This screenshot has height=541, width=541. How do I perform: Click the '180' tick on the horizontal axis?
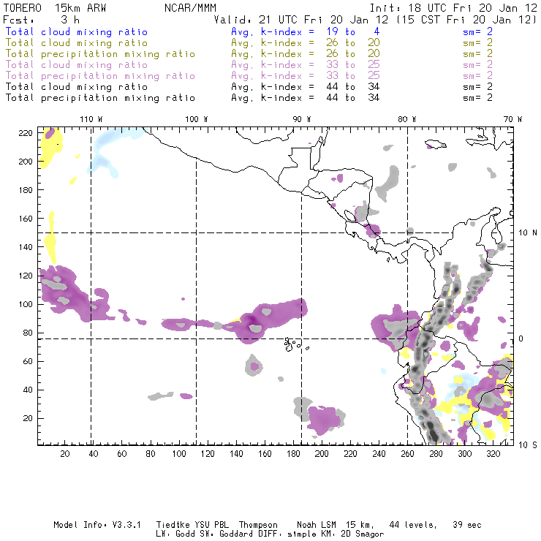tap(293, 454)
